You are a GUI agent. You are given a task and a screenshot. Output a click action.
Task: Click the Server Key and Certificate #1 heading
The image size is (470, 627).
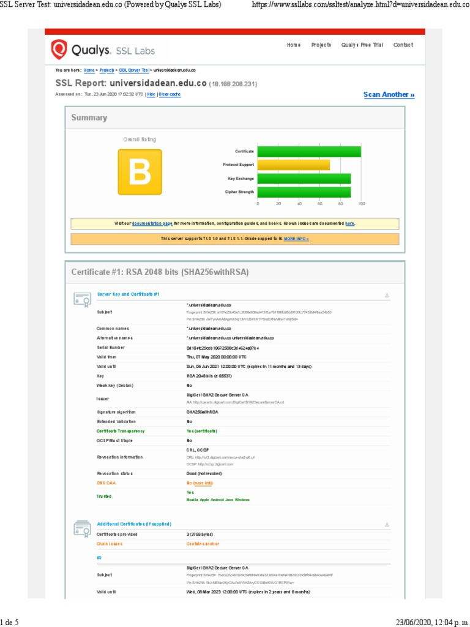coord(128,295)
